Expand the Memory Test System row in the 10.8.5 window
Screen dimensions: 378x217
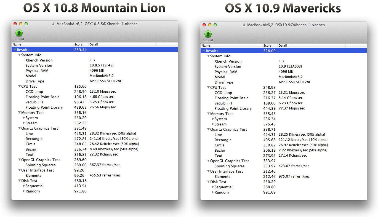pos(24,118)
